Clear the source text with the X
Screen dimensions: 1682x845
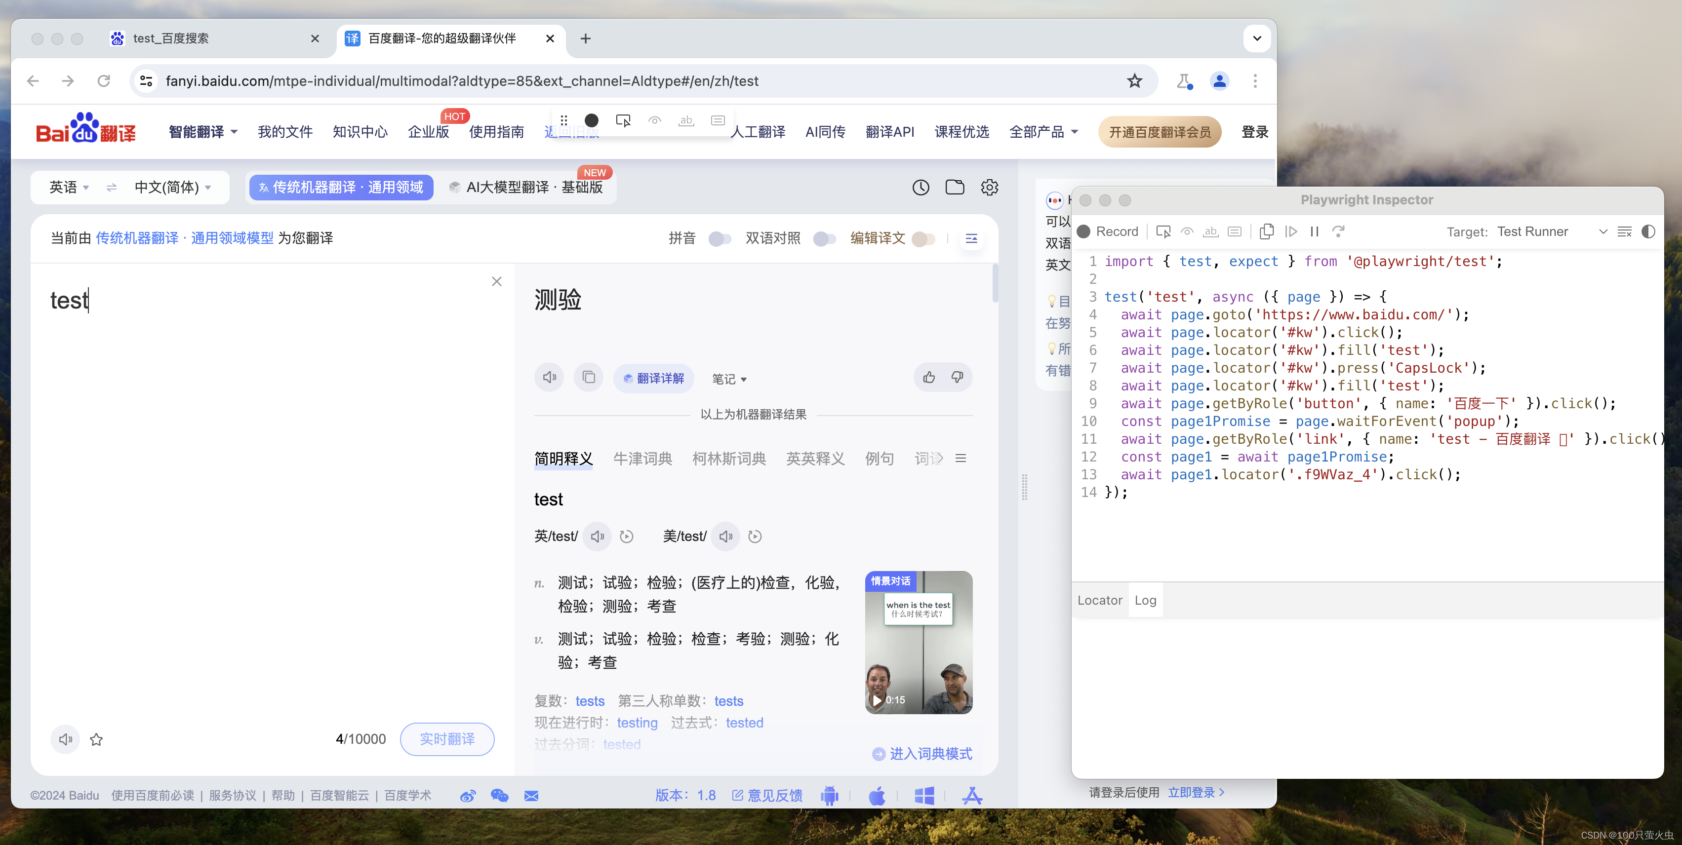496,281
